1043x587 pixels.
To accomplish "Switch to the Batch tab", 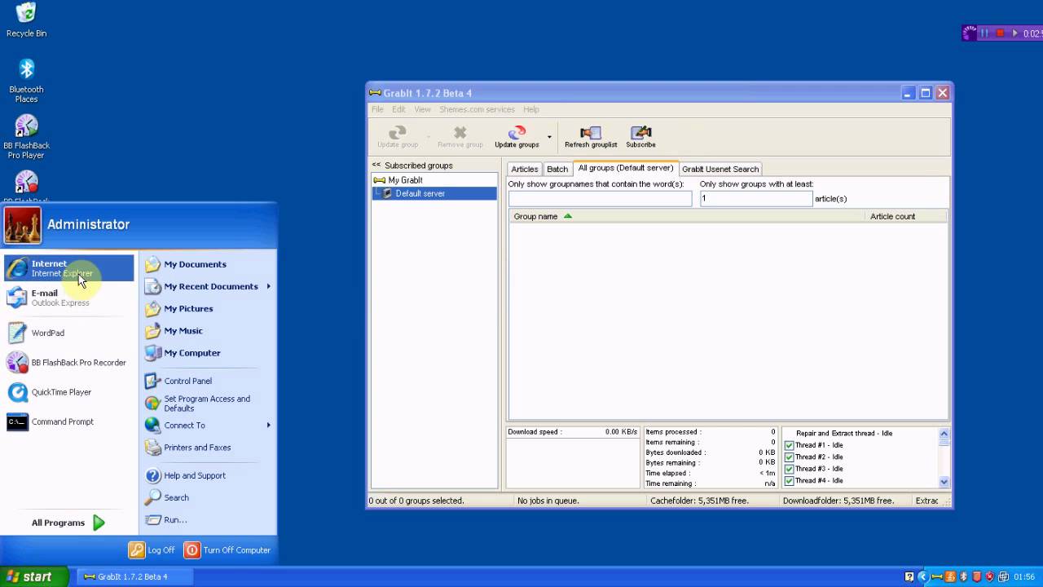I will [x=557, y=169].
